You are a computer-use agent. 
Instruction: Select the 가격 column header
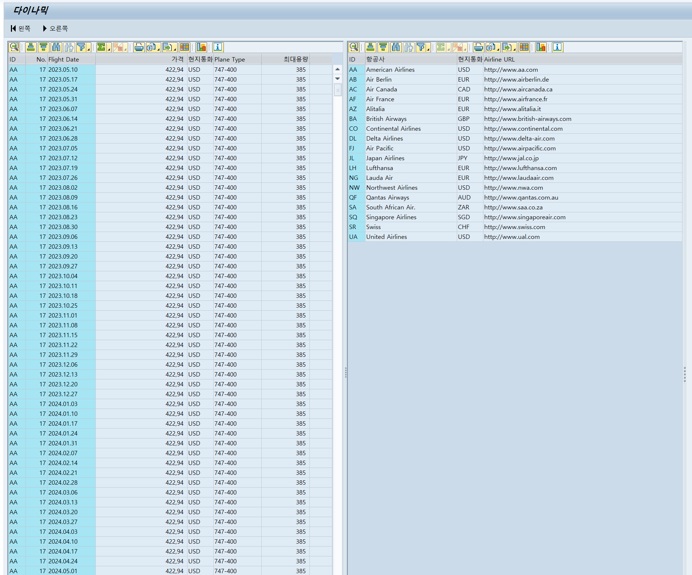pyautogui.click(x=141, y=59)
